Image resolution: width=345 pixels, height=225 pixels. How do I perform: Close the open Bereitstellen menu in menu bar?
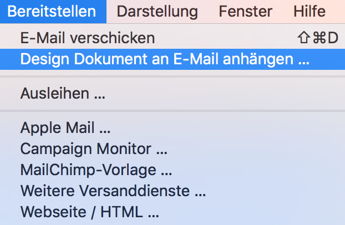[x=52, y=12]
